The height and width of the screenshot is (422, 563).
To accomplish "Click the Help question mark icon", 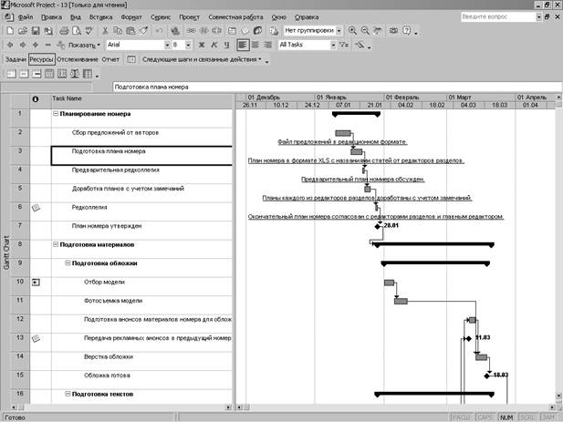I will click(x=405, y=30).
